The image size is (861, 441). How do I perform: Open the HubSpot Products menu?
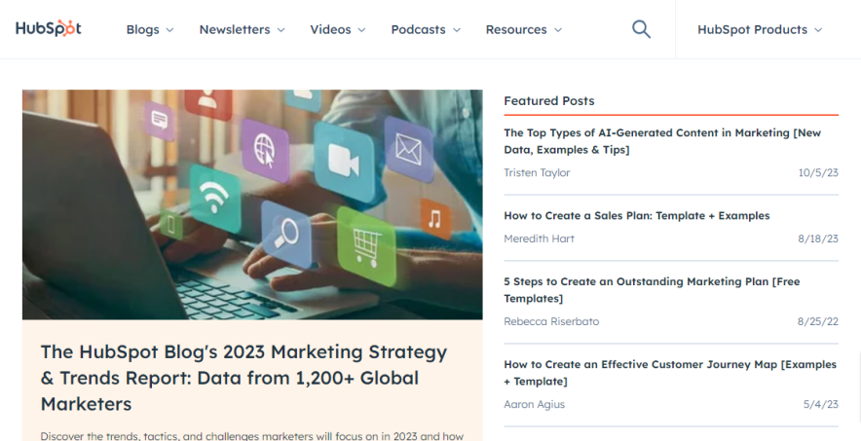click(x=752, y=29)
